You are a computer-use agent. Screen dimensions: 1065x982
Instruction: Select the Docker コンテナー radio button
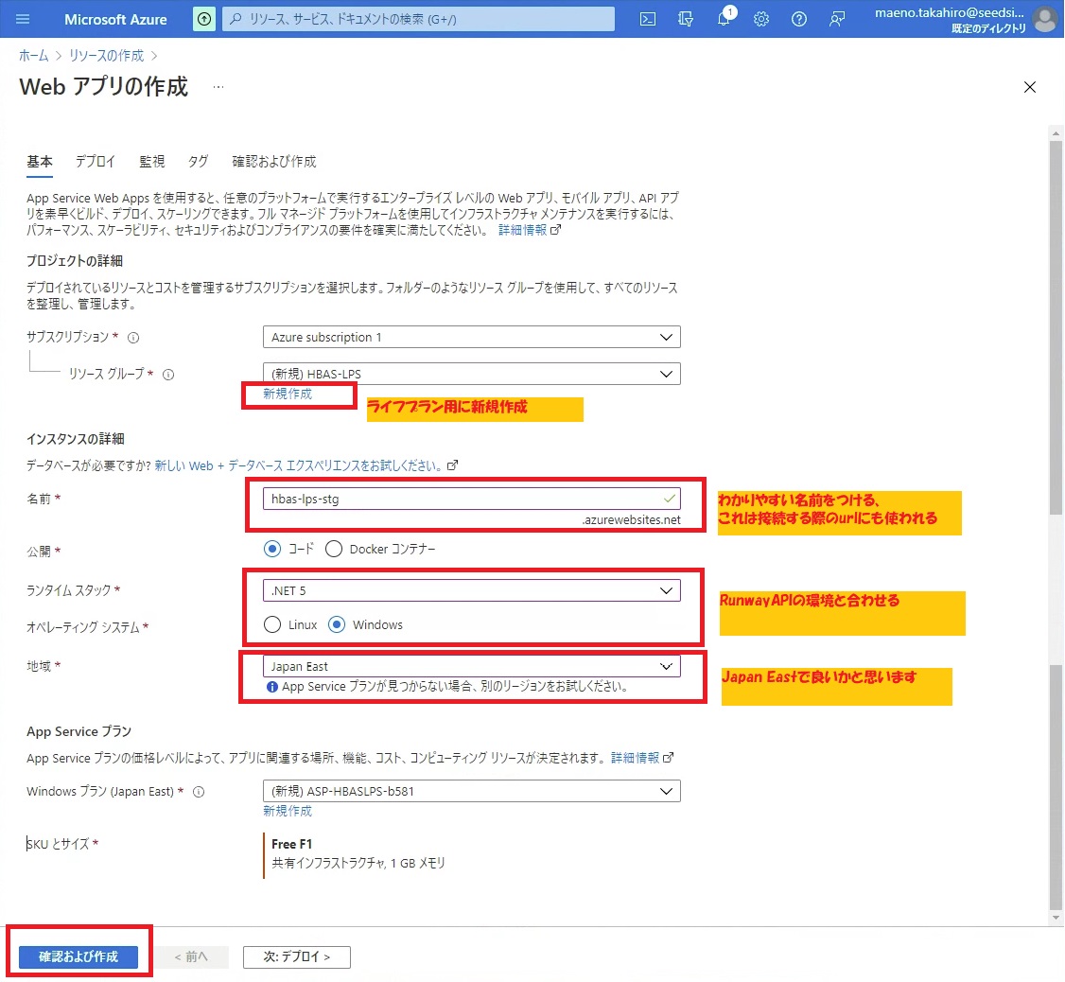pos(334,549)
